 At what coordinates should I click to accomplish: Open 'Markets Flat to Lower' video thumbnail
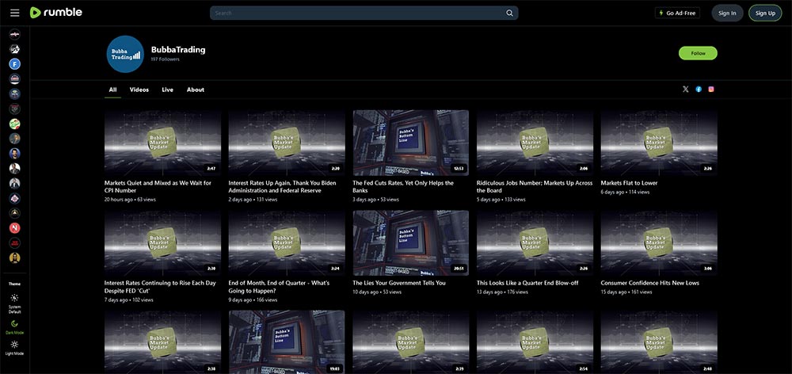(x=659, y=143)
